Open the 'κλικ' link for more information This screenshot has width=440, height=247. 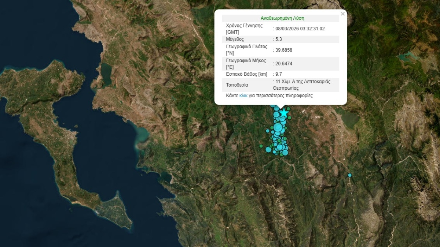click(243, 96)
